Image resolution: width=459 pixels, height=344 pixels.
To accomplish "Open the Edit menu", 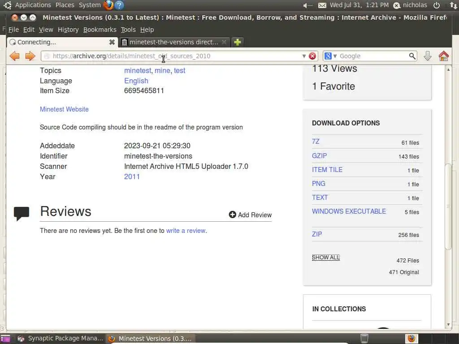I will point(29,30).
